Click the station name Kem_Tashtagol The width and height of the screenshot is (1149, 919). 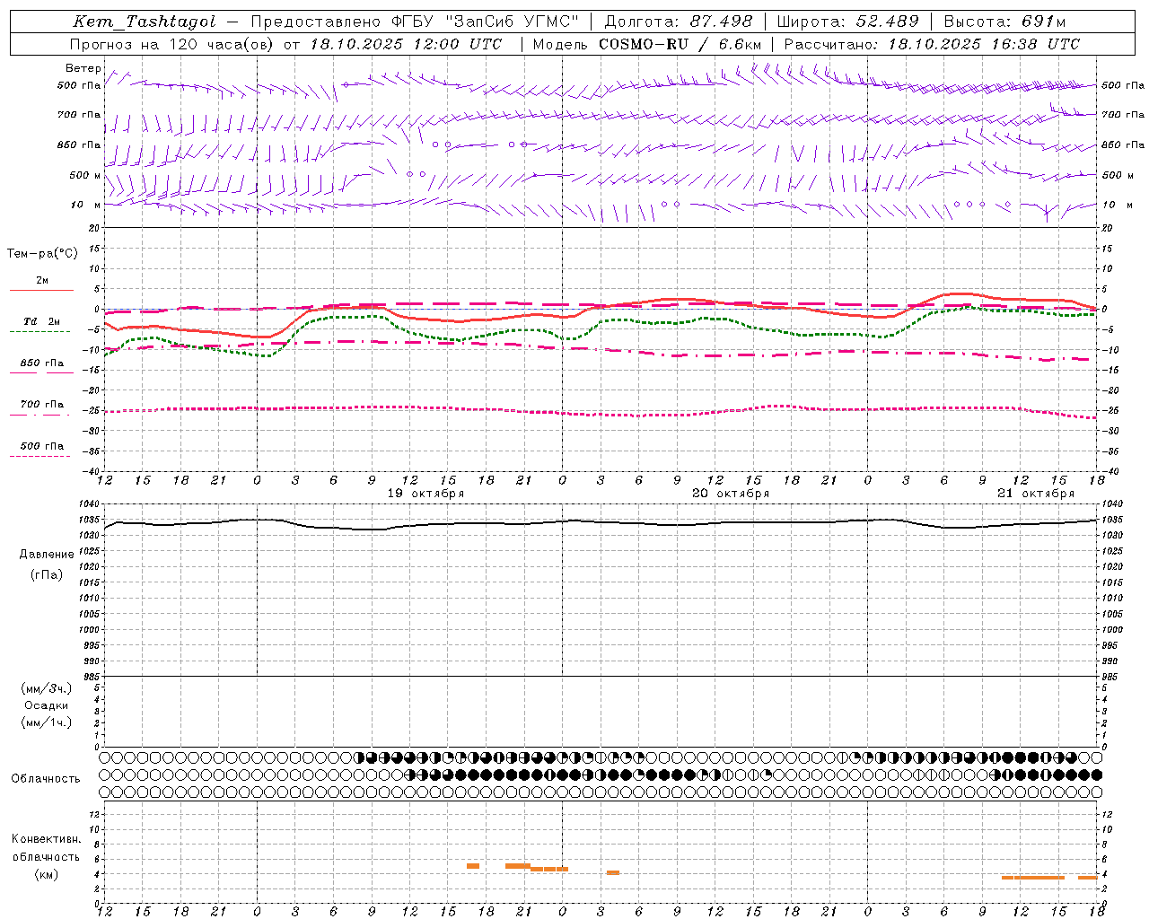[x=145, y=22]
